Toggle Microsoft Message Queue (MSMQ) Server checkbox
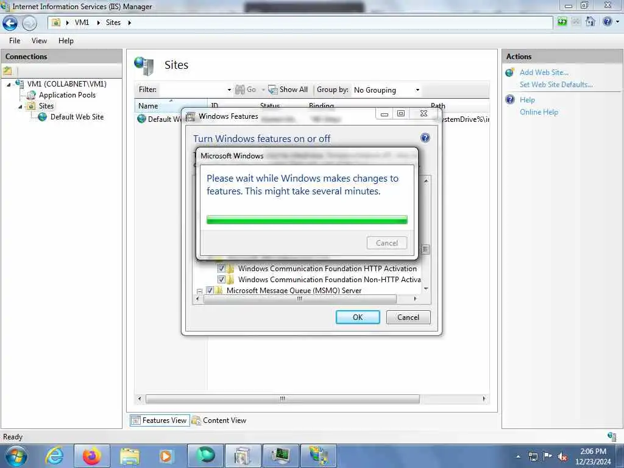Screen dimensions: 624x468 click(210, 290)
